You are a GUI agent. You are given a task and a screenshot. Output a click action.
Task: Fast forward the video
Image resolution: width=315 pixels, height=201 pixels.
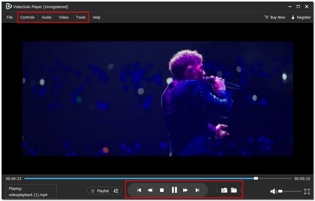(185, 190)
